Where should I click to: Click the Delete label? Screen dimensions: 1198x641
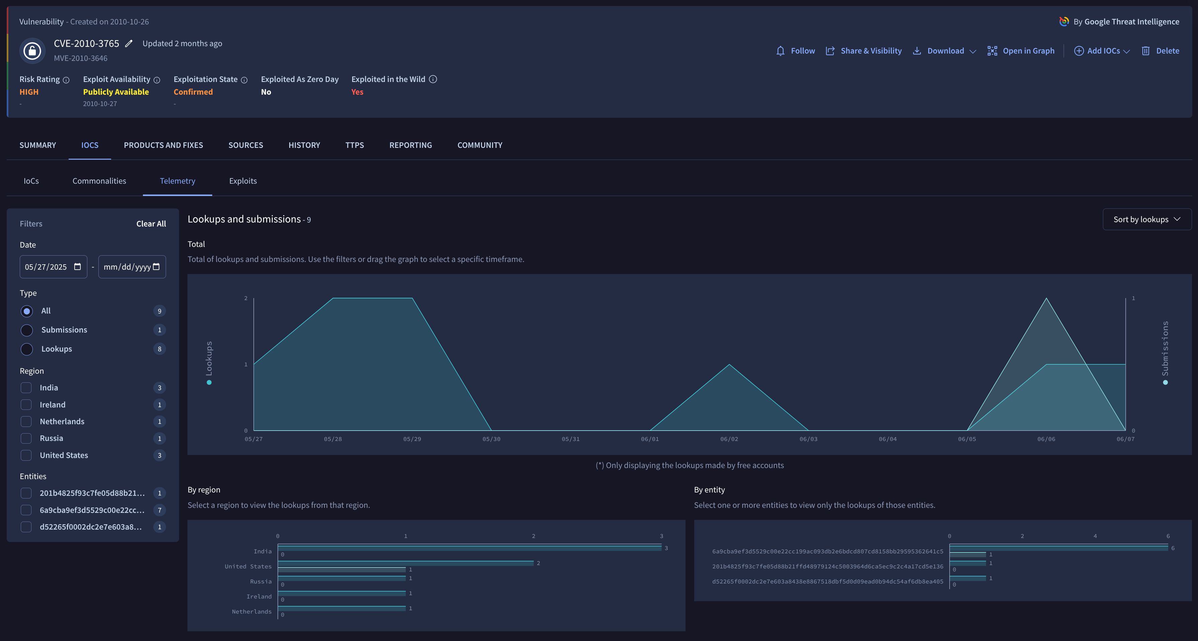(1167, 51)
